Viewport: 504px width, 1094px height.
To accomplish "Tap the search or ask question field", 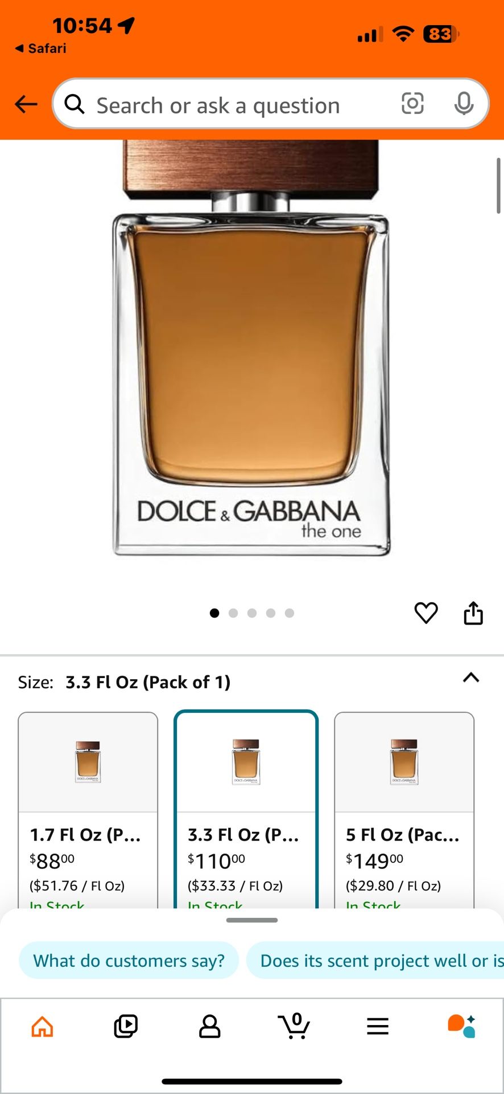I will point(228,105).
